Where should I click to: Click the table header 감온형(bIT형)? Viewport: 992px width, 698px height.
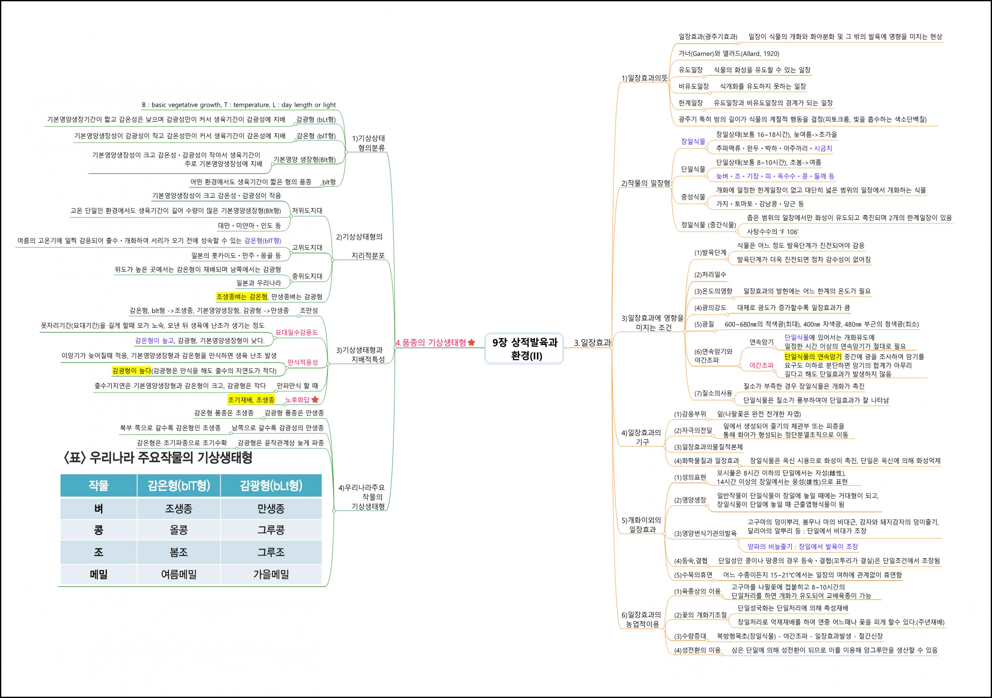179,485
